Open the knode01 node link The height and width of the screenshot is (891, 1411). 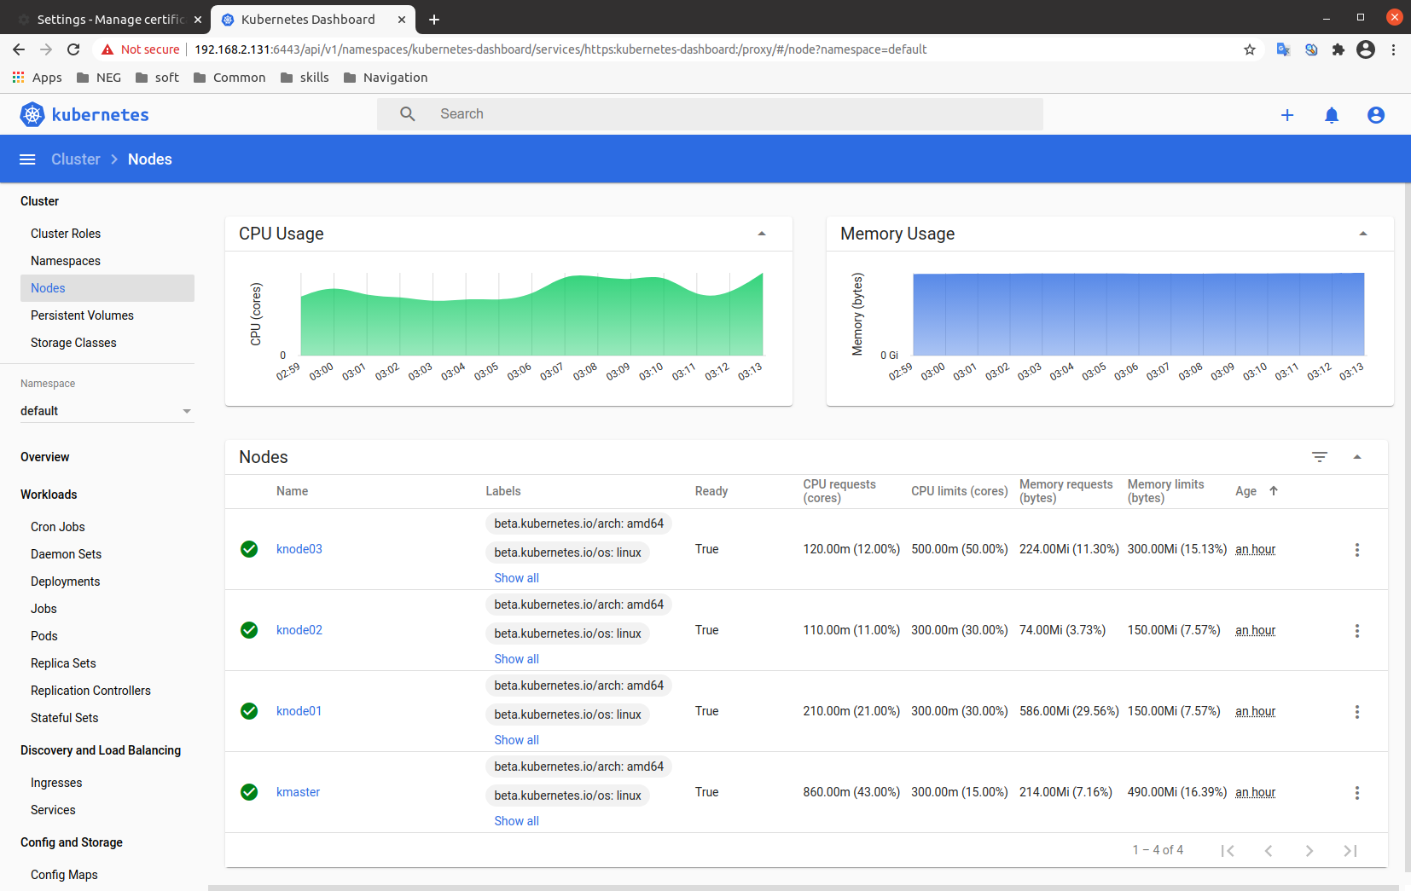(x=299, y=711)
